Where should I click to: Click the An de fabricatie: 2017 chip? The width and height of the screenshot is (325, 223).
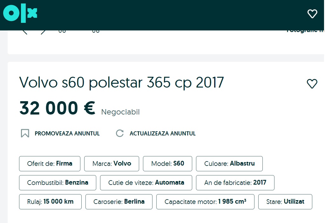pyautogui.click(x=235, y=182)
